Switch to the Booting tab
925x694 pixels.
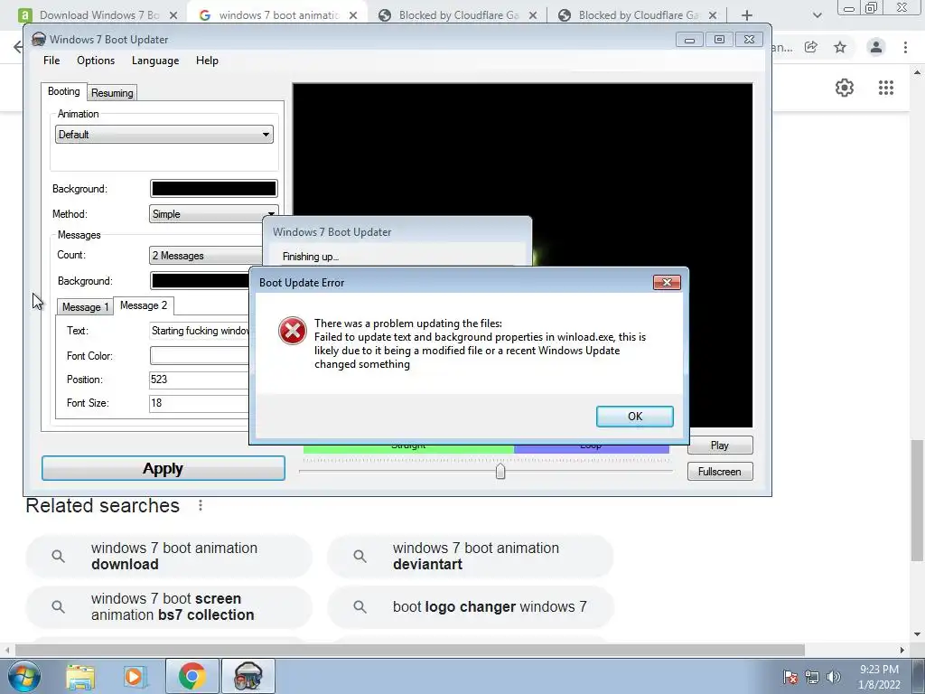tap(64, 91)
